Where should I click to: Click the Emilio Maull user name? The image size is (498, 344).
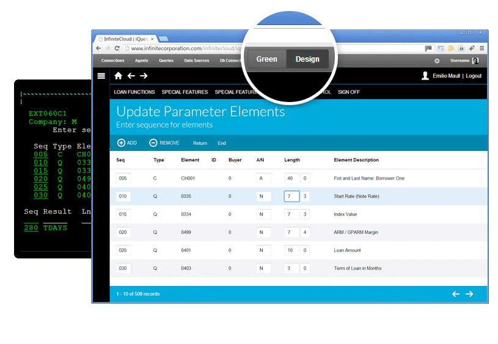coord(446,76)
